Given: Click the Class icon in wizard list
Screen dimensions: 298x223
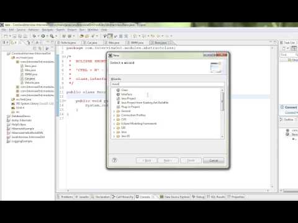Looking at the screenshot, I should click(x=118, y=90).
